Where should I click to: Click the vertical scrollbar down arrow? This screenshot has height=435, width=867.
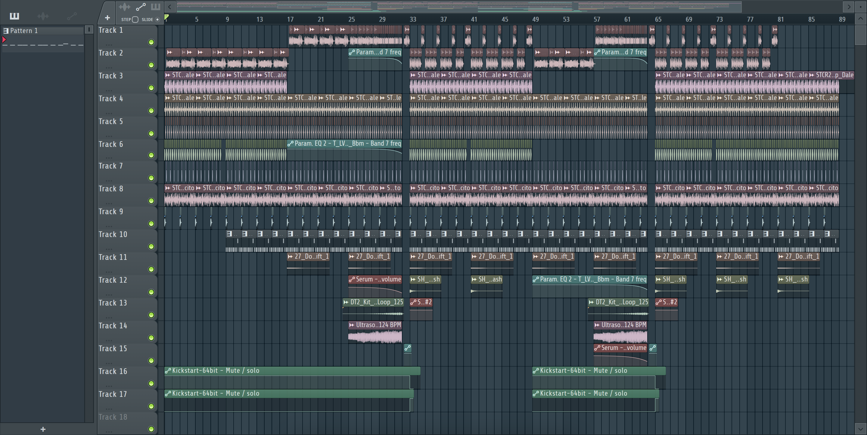(861, 429)
